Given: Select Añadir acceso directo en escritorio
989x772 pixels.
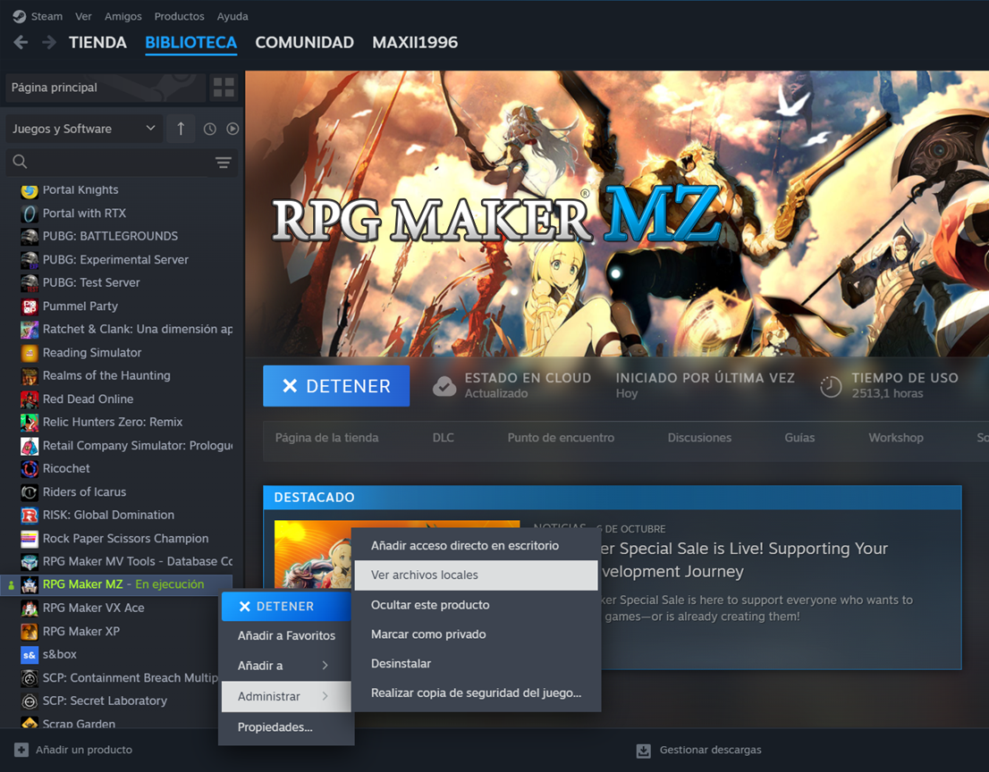Looking at the screenshot, I should point(477,546).
